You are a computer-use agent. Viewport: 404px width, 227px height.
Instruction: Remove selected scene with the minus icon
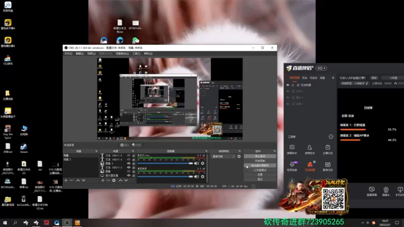[71, 181]
